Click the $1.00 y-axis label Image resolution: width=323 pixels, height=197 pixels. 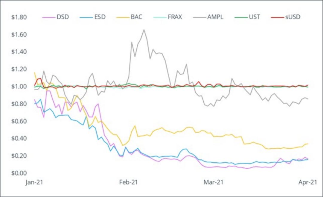pyautogui.click(x=19, y=87)
